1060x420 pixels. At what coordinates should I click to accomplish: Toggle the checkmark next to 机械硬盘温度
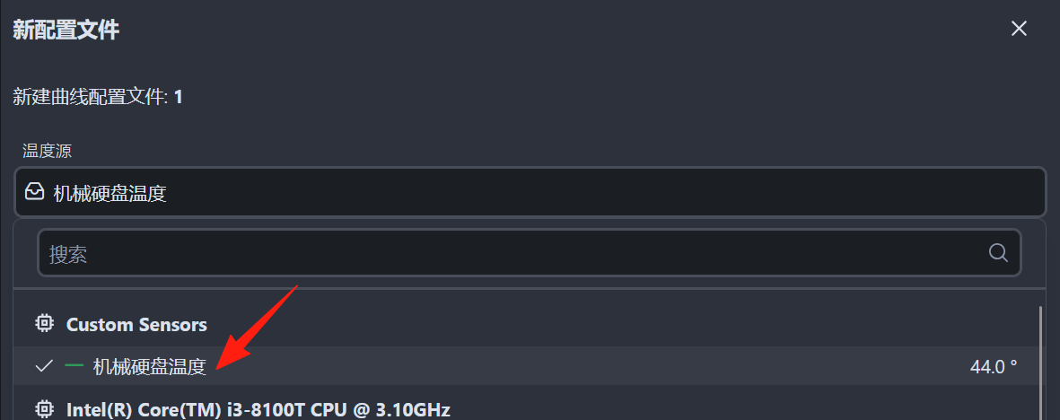pyautogui.click(x=44, y=366)
